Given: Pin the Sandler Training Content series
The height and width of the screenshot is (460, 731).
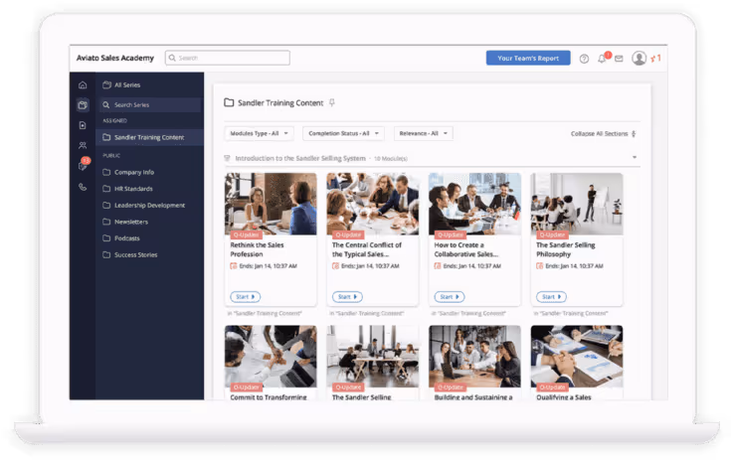Looking at the screenshot, I should pyautogui.click(x=332, y=103).
